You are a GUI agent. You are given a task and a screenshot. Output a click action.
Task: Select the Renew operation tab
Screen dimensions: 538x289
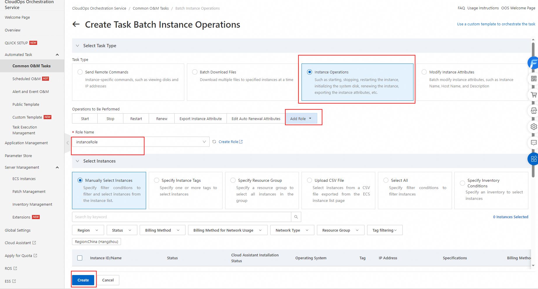tap(162, 119)
